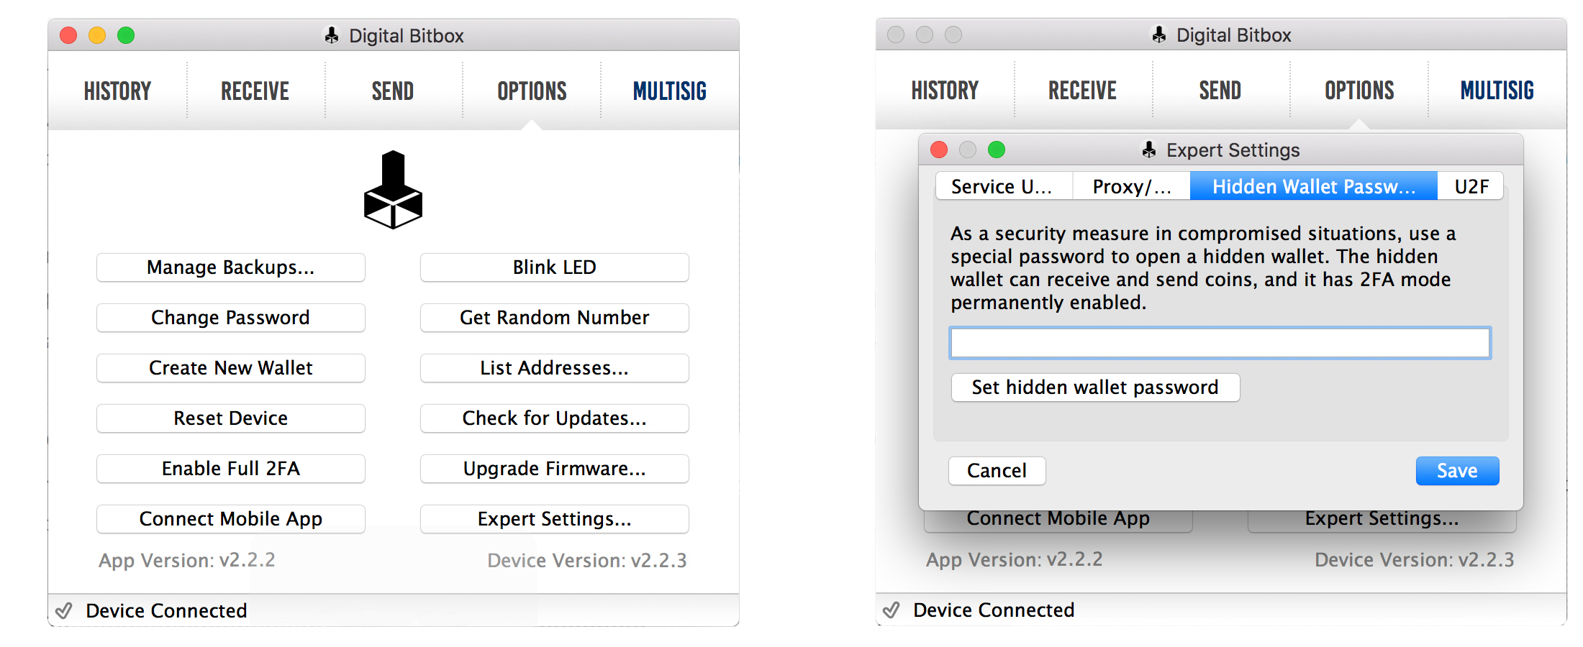Click hidden wallet description paragraph

pos(1203,268)
